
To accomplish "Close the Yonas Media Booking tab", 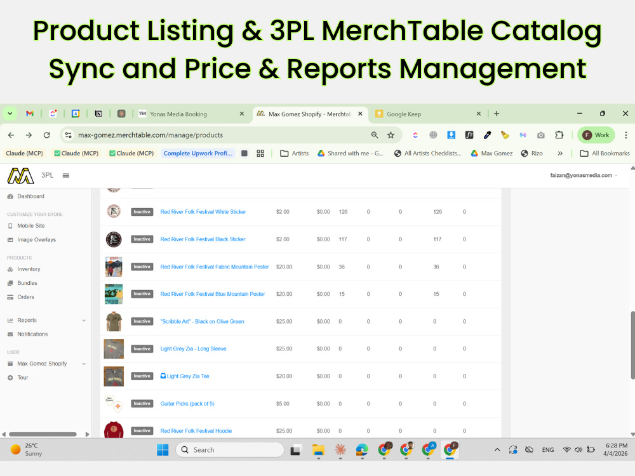I will coord(242,114).
